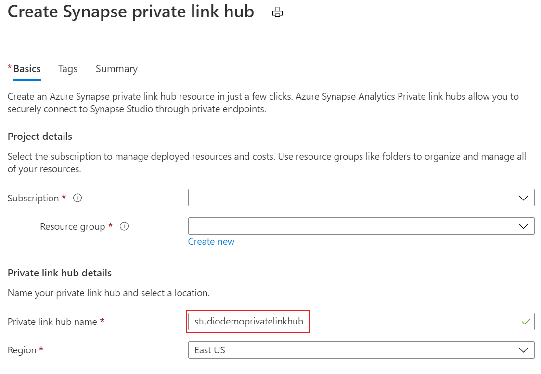Click the Private link hub name label
541x374 pixels.
pos(52,322)
